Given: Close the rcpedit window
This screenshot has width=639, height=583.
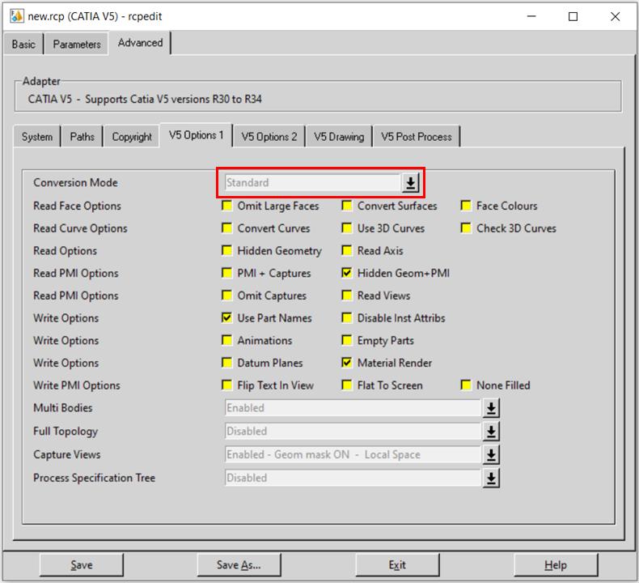Looking at the screenshot, I should [x=616, y=16].
